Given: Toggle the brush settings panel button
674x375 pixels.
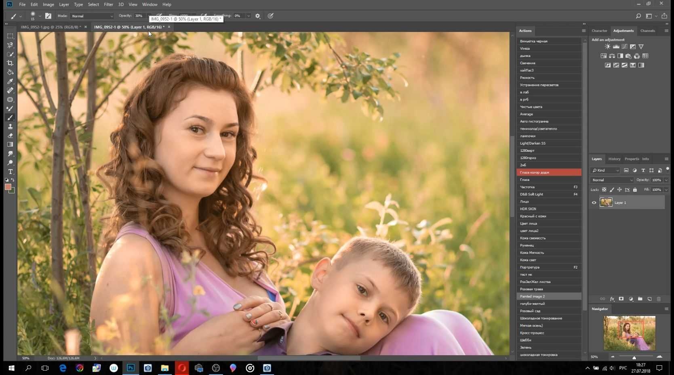Looking at the screenshot, I should (48, 16).
